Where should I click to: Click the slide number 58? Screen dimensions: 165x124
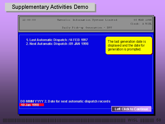tap(159, 120)
